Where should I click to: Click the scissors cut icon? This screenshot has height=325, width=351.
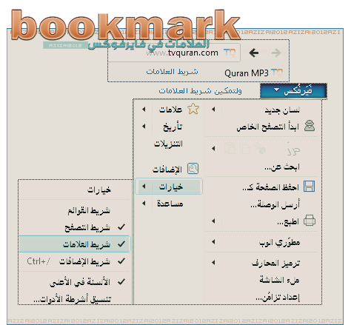pos(260,148)
